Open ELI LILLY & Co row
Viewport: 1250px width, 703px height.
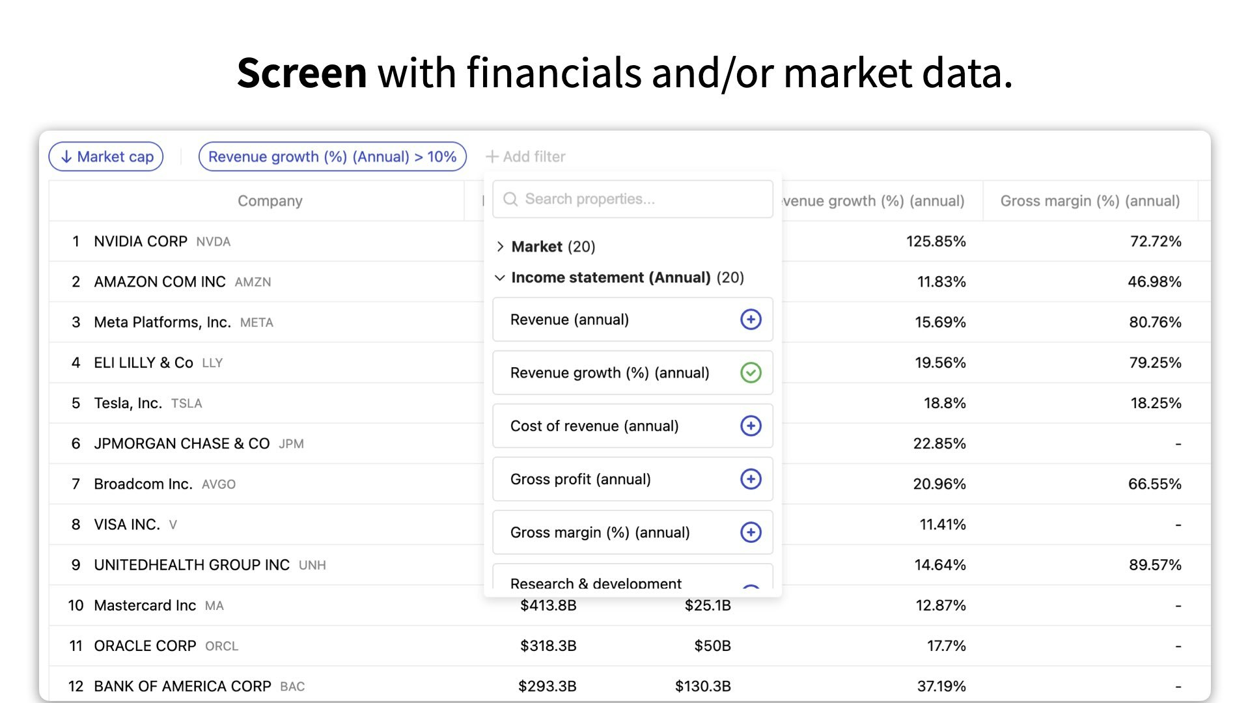click(x=630, y=363)
